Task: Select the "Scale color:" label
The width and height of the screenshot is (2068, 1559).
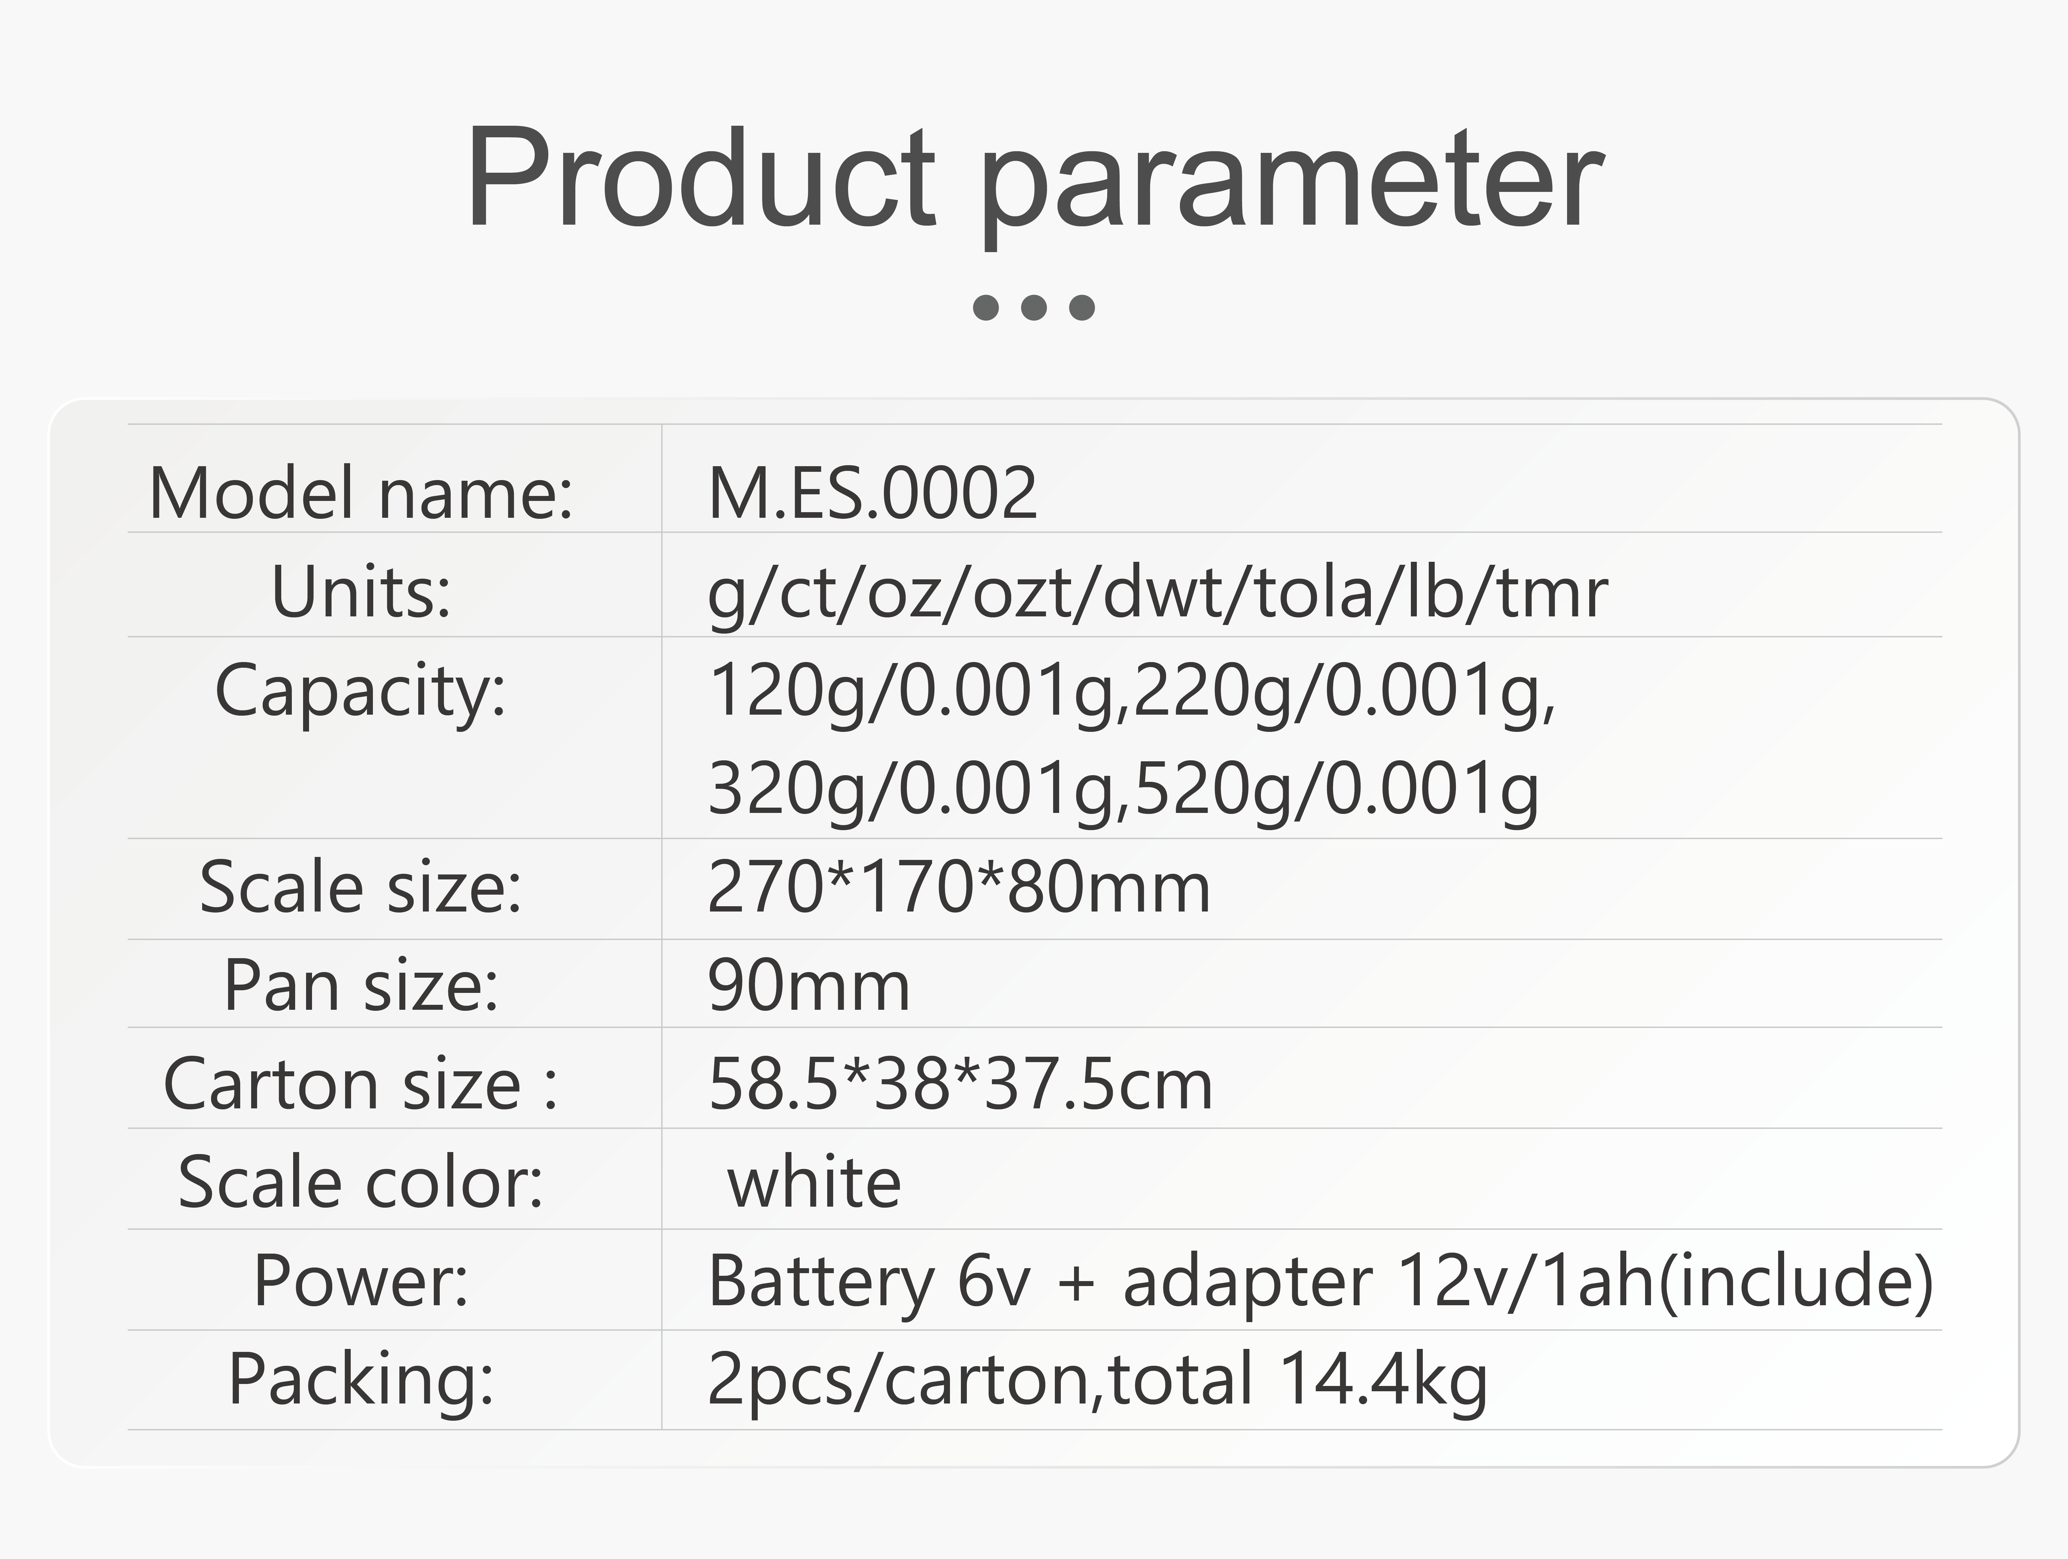Action: pyautogui.click(x=361, y=1182)
